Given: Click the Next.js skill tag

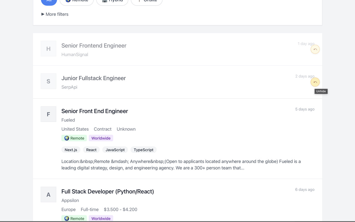Looking at the screenshot, I should tap(71, 150).
